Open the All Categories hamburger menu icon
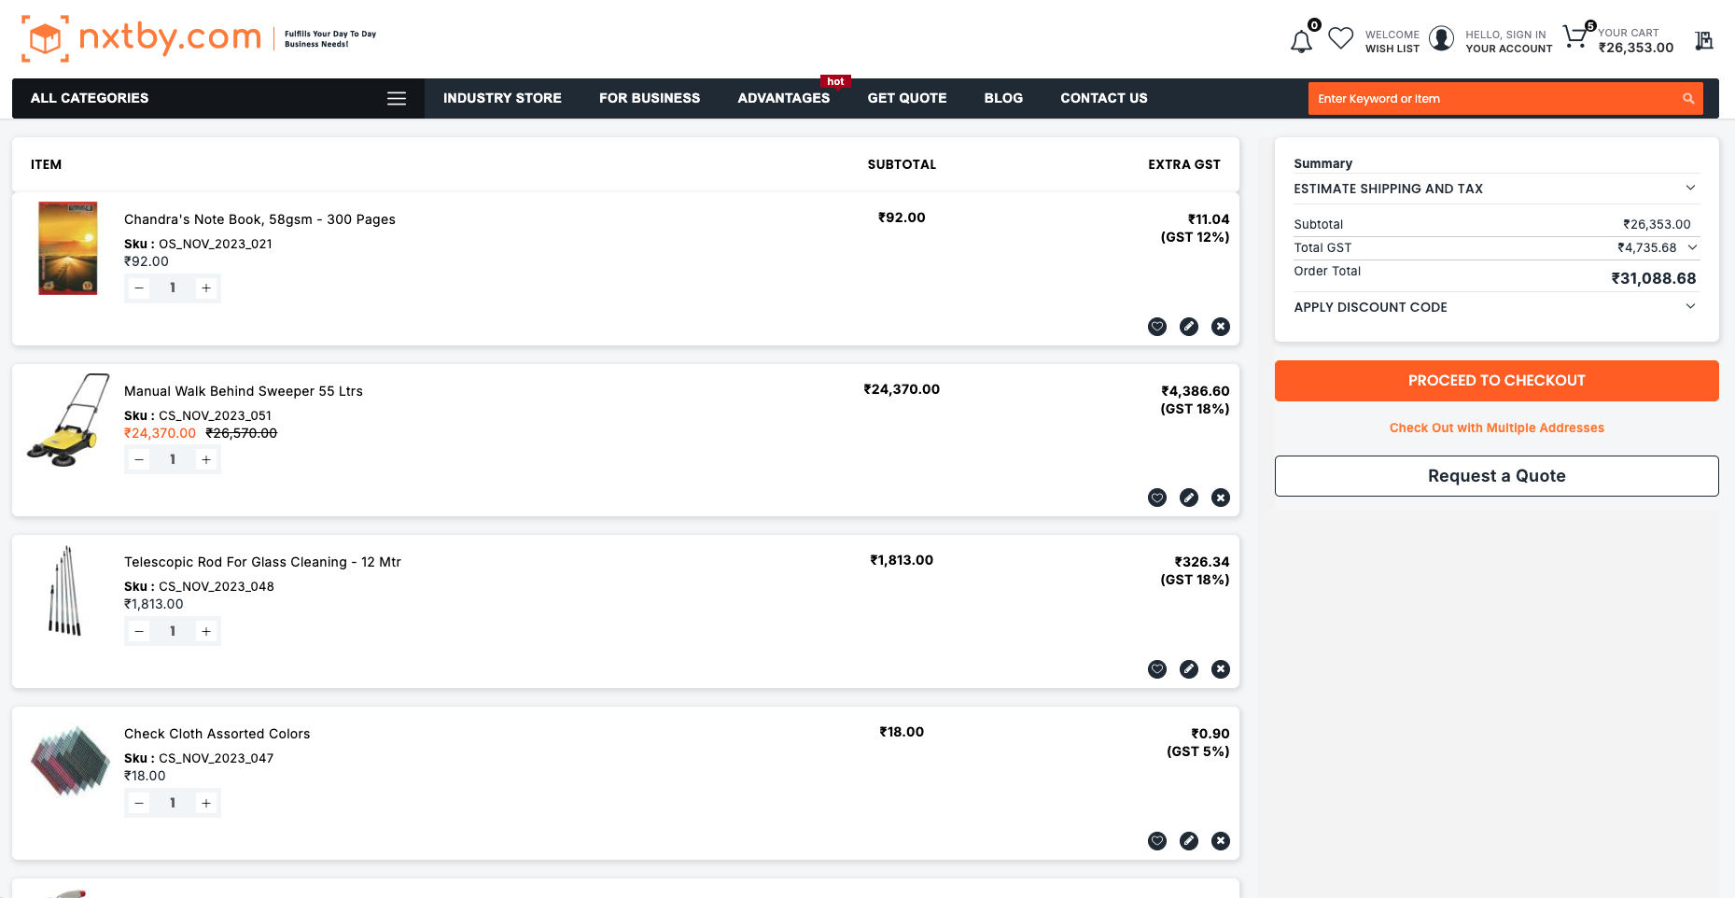 (x=397, y=98)
